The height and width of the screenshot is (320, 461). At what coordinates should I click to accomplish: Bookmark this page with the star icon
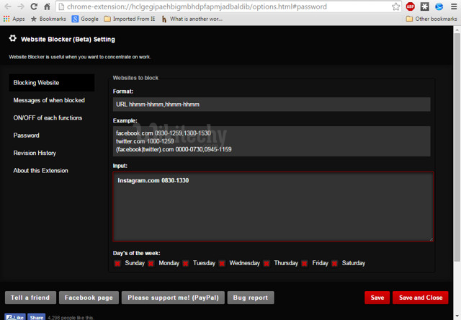(x=395, y=6)
